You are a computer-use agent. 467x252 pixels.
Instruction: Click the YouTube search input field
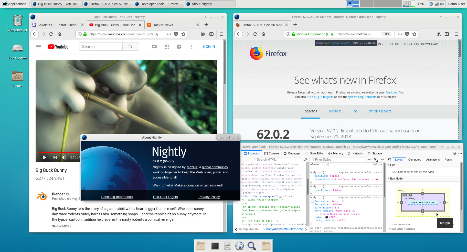pos(101,47)
